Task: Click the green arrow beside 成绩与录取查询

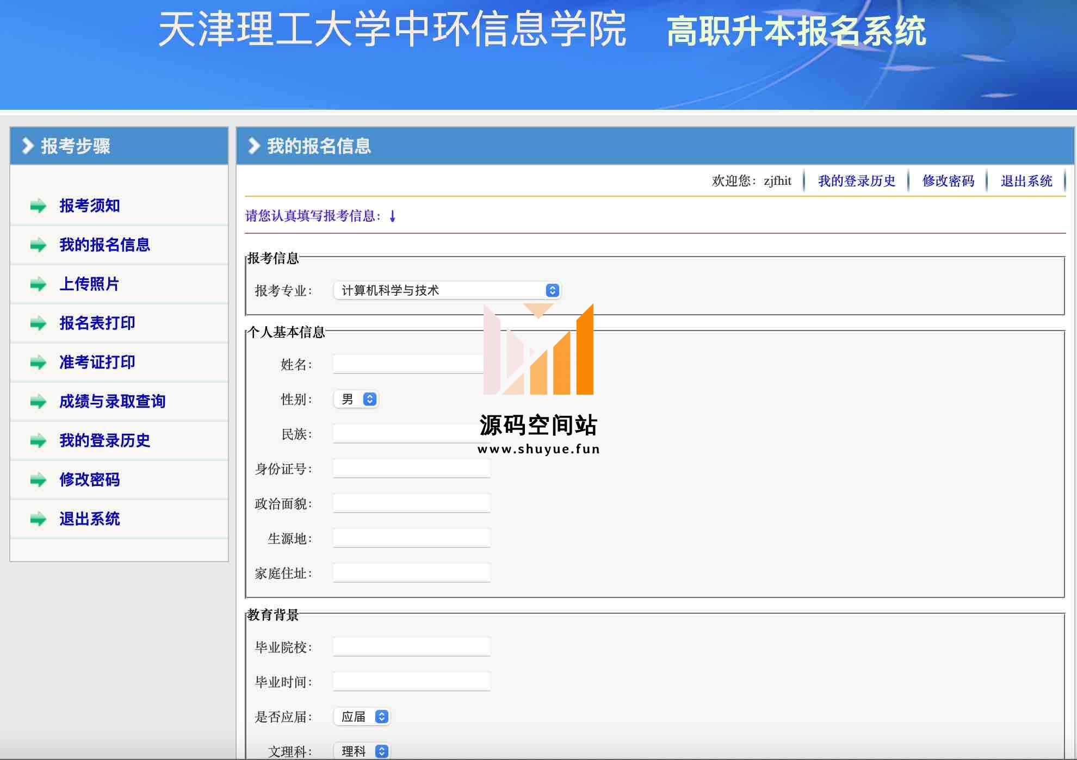Action: (x=38, y=402)
